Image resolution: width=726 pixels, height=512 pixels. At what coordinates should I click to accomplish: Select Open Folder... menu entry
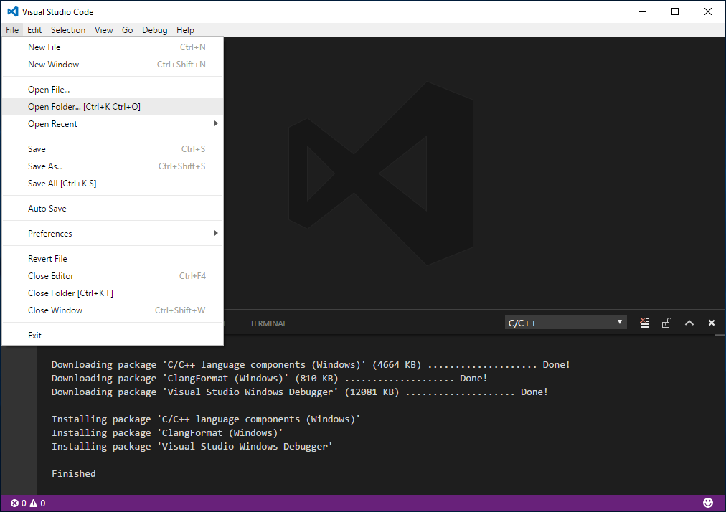click(x=113, y=106)
